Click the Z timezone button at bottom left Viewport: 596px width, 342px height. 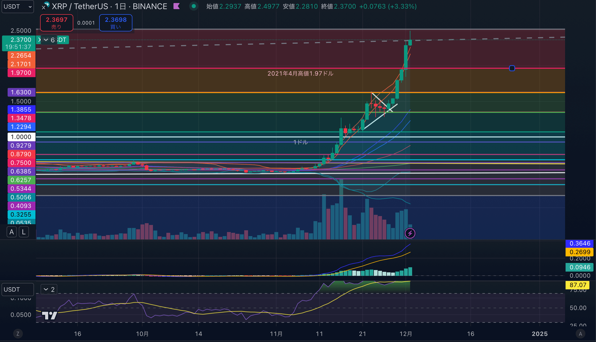[18, 334]
